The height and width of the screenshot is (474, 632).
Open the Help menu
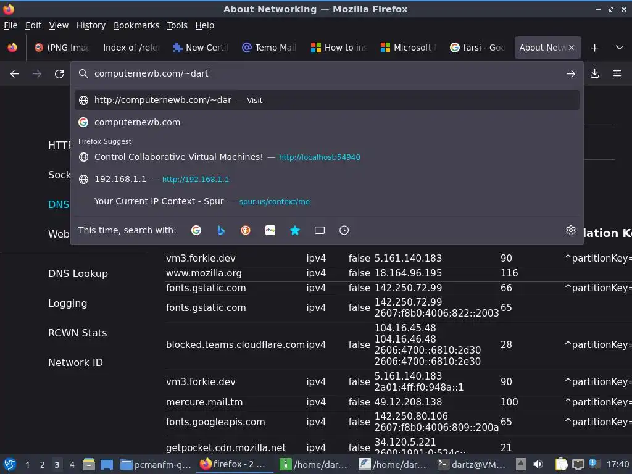click(x=205, y=25)
